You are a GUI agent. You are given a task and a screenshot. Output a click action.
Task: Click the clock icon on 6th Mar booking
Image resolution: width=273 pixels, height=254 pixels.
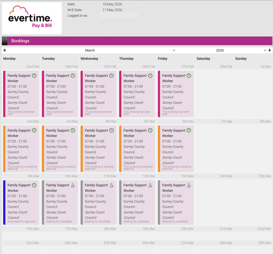tap(189, 130)
